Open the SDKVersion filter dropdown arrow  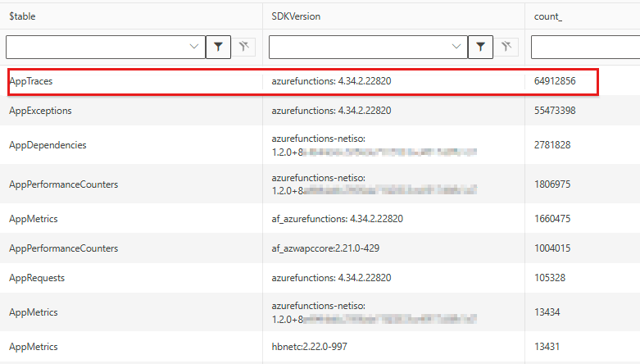[457, 48]
